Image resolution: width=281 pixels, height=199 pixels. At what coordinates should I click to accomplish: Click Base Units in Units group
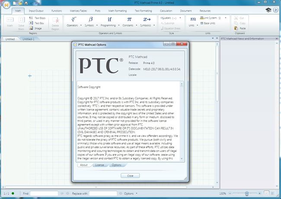click(208, 23)
